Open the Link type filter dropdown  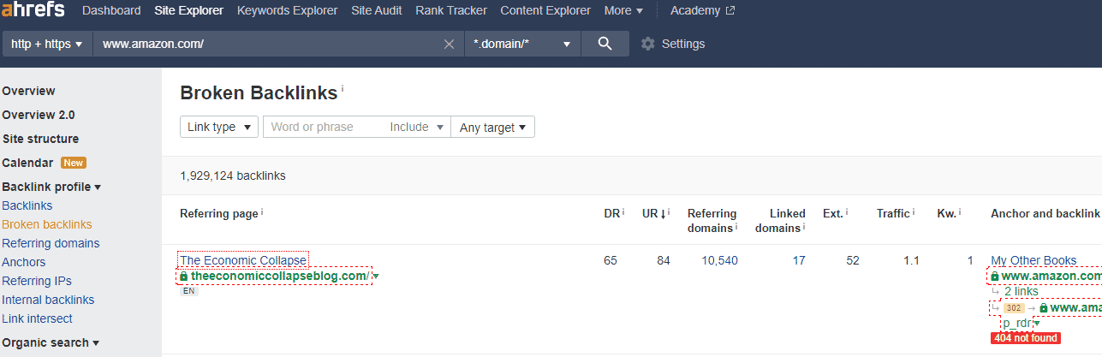click(x=219, y=127)
